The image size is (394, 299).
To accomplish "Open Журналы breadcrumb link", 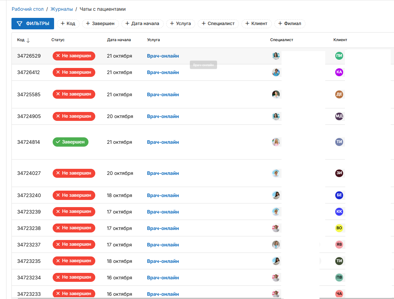I will (61, 9).
